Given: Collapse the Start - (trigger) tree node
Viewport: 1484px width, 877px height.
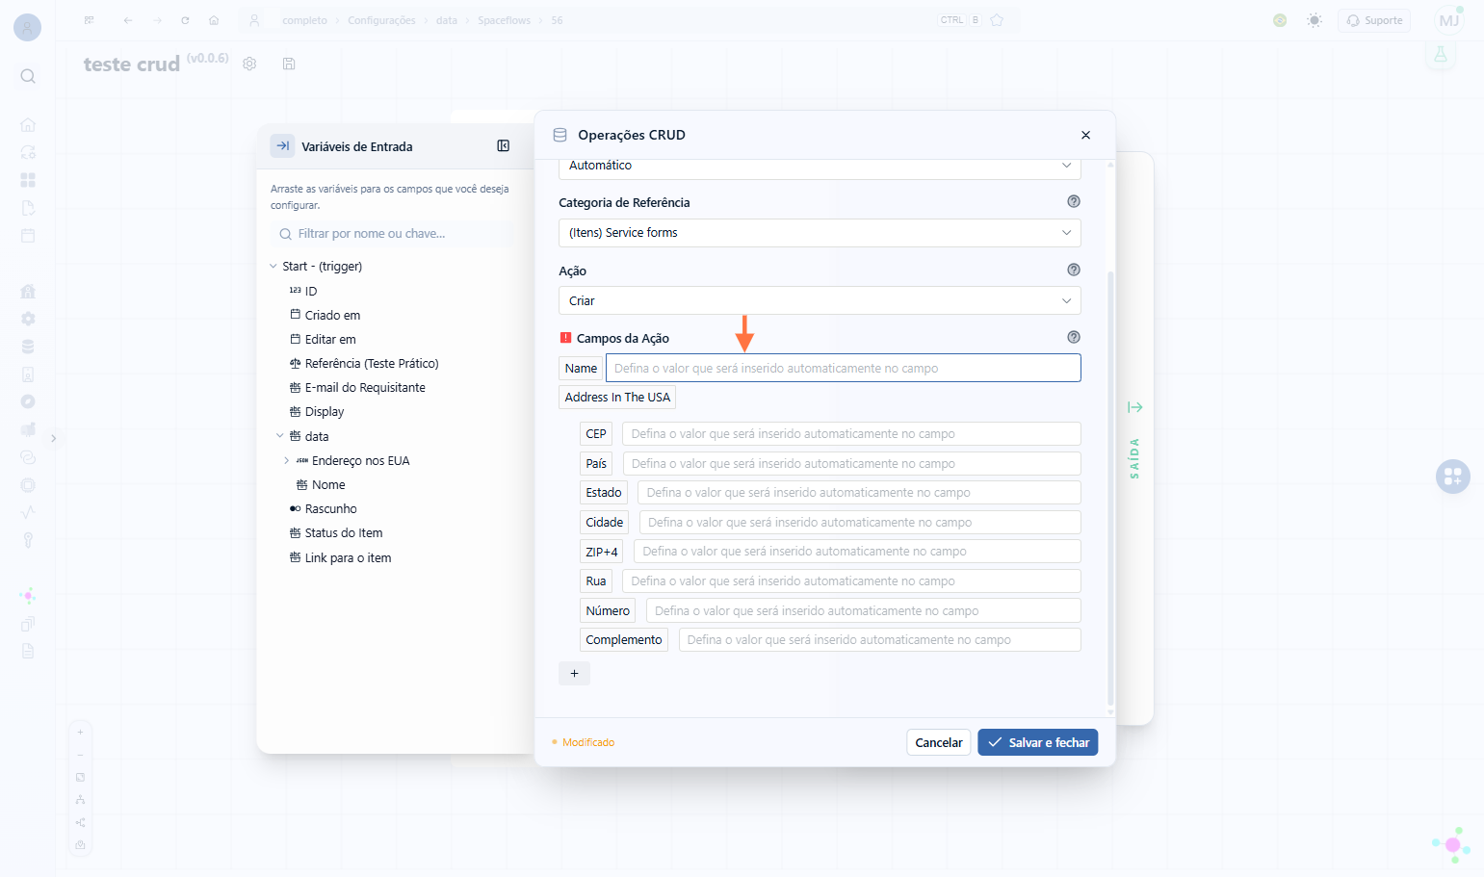Looking at the screenshot, I should [x=273, y=267].
